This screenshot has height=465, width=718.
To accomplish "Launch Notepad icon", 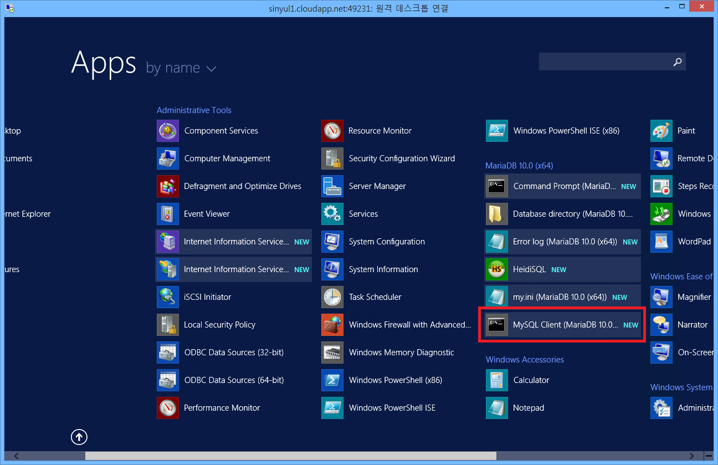I will point(497,408).
